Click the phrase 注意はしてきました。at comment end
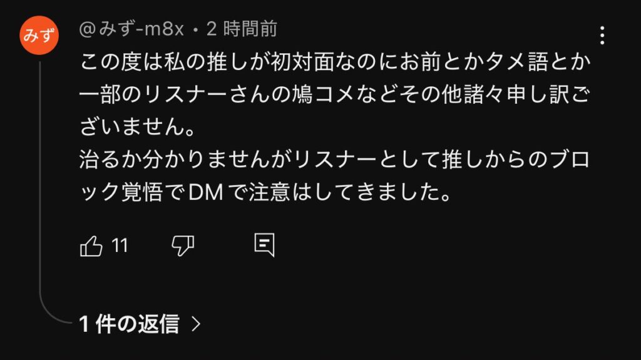The height and width of the screenshot is (360, 641). tap(350, 192)
